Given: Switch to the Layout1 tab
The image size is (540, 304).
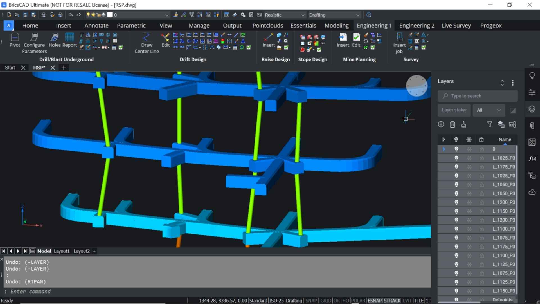Looking at the screenshot, I should tap(62, 251).
